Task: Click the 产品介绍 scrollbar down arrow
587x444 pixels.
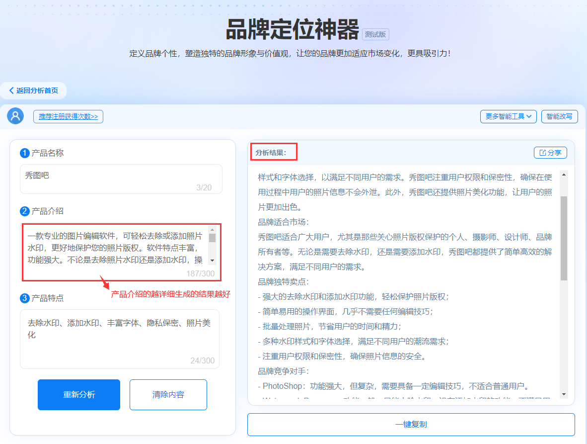Action: (x=212, y=261)
